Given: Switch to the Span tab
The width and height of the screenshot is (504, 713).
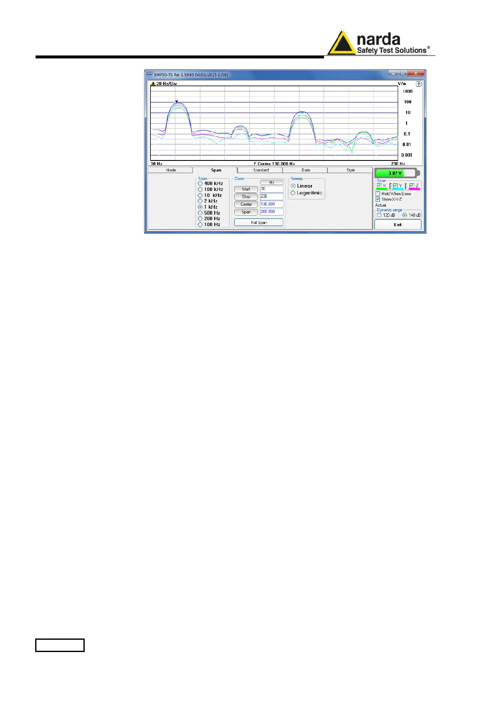Looking at the screenshot, I should click(216, 170).
